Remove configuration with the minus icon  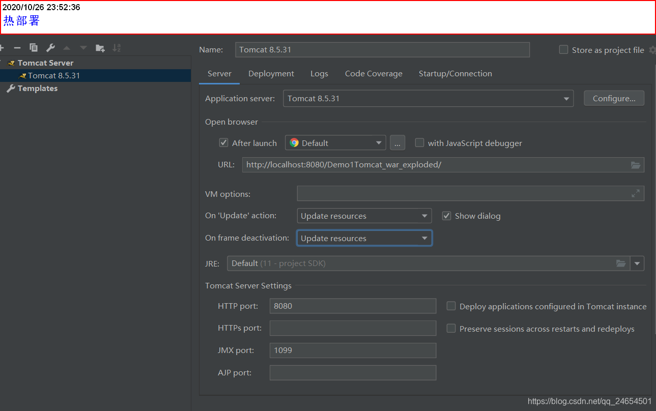pyautogui.click(x=17, y=48)
